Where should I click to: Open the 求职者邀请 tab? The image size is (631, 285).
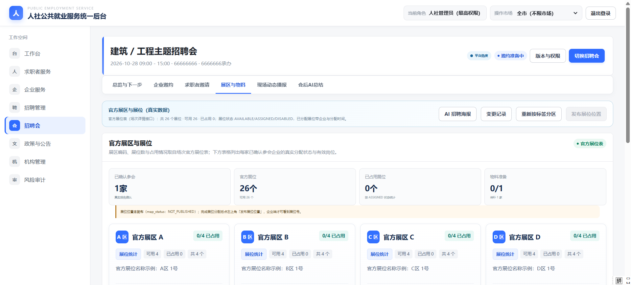pyautogui.click(x=197, y=85)
